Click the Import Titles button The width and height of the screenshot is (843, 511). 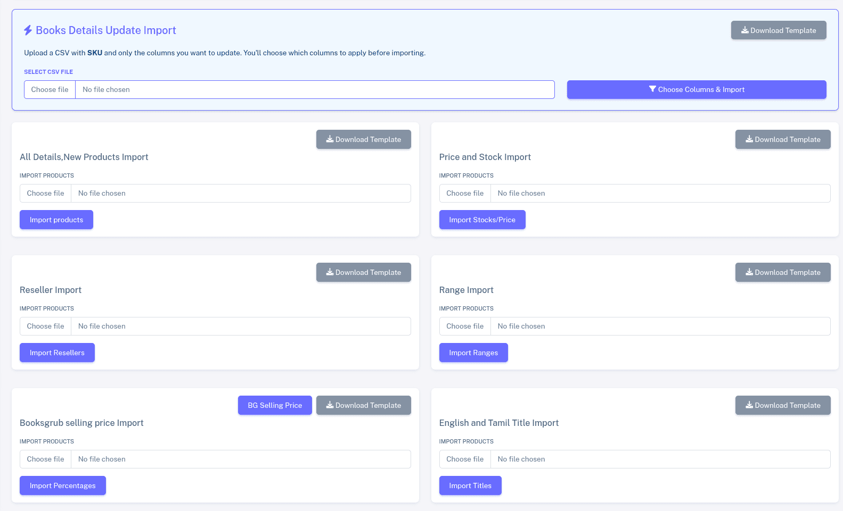tap(470, 485)
